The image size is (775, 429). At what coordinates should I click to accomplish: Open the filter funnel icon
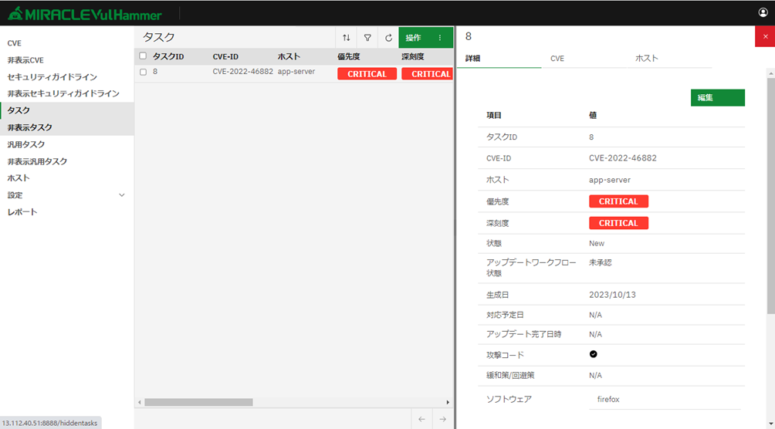click(367, 38)
